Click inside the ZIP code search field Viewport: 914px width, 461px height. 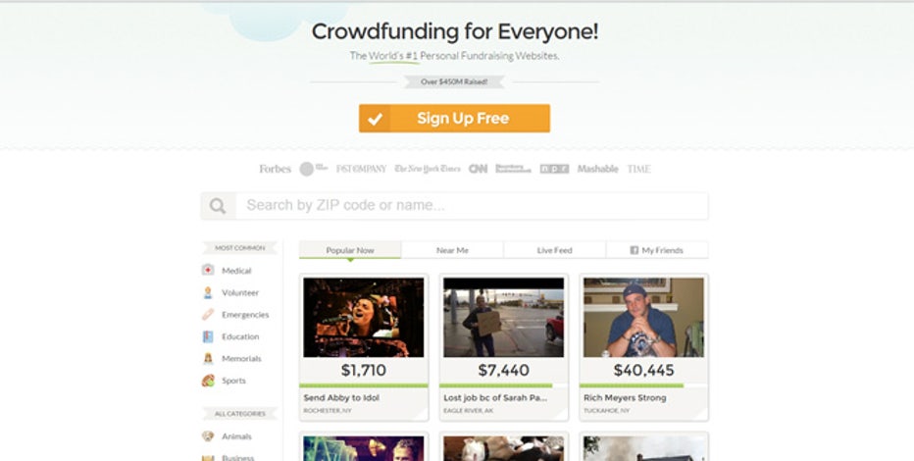(472, 206)
